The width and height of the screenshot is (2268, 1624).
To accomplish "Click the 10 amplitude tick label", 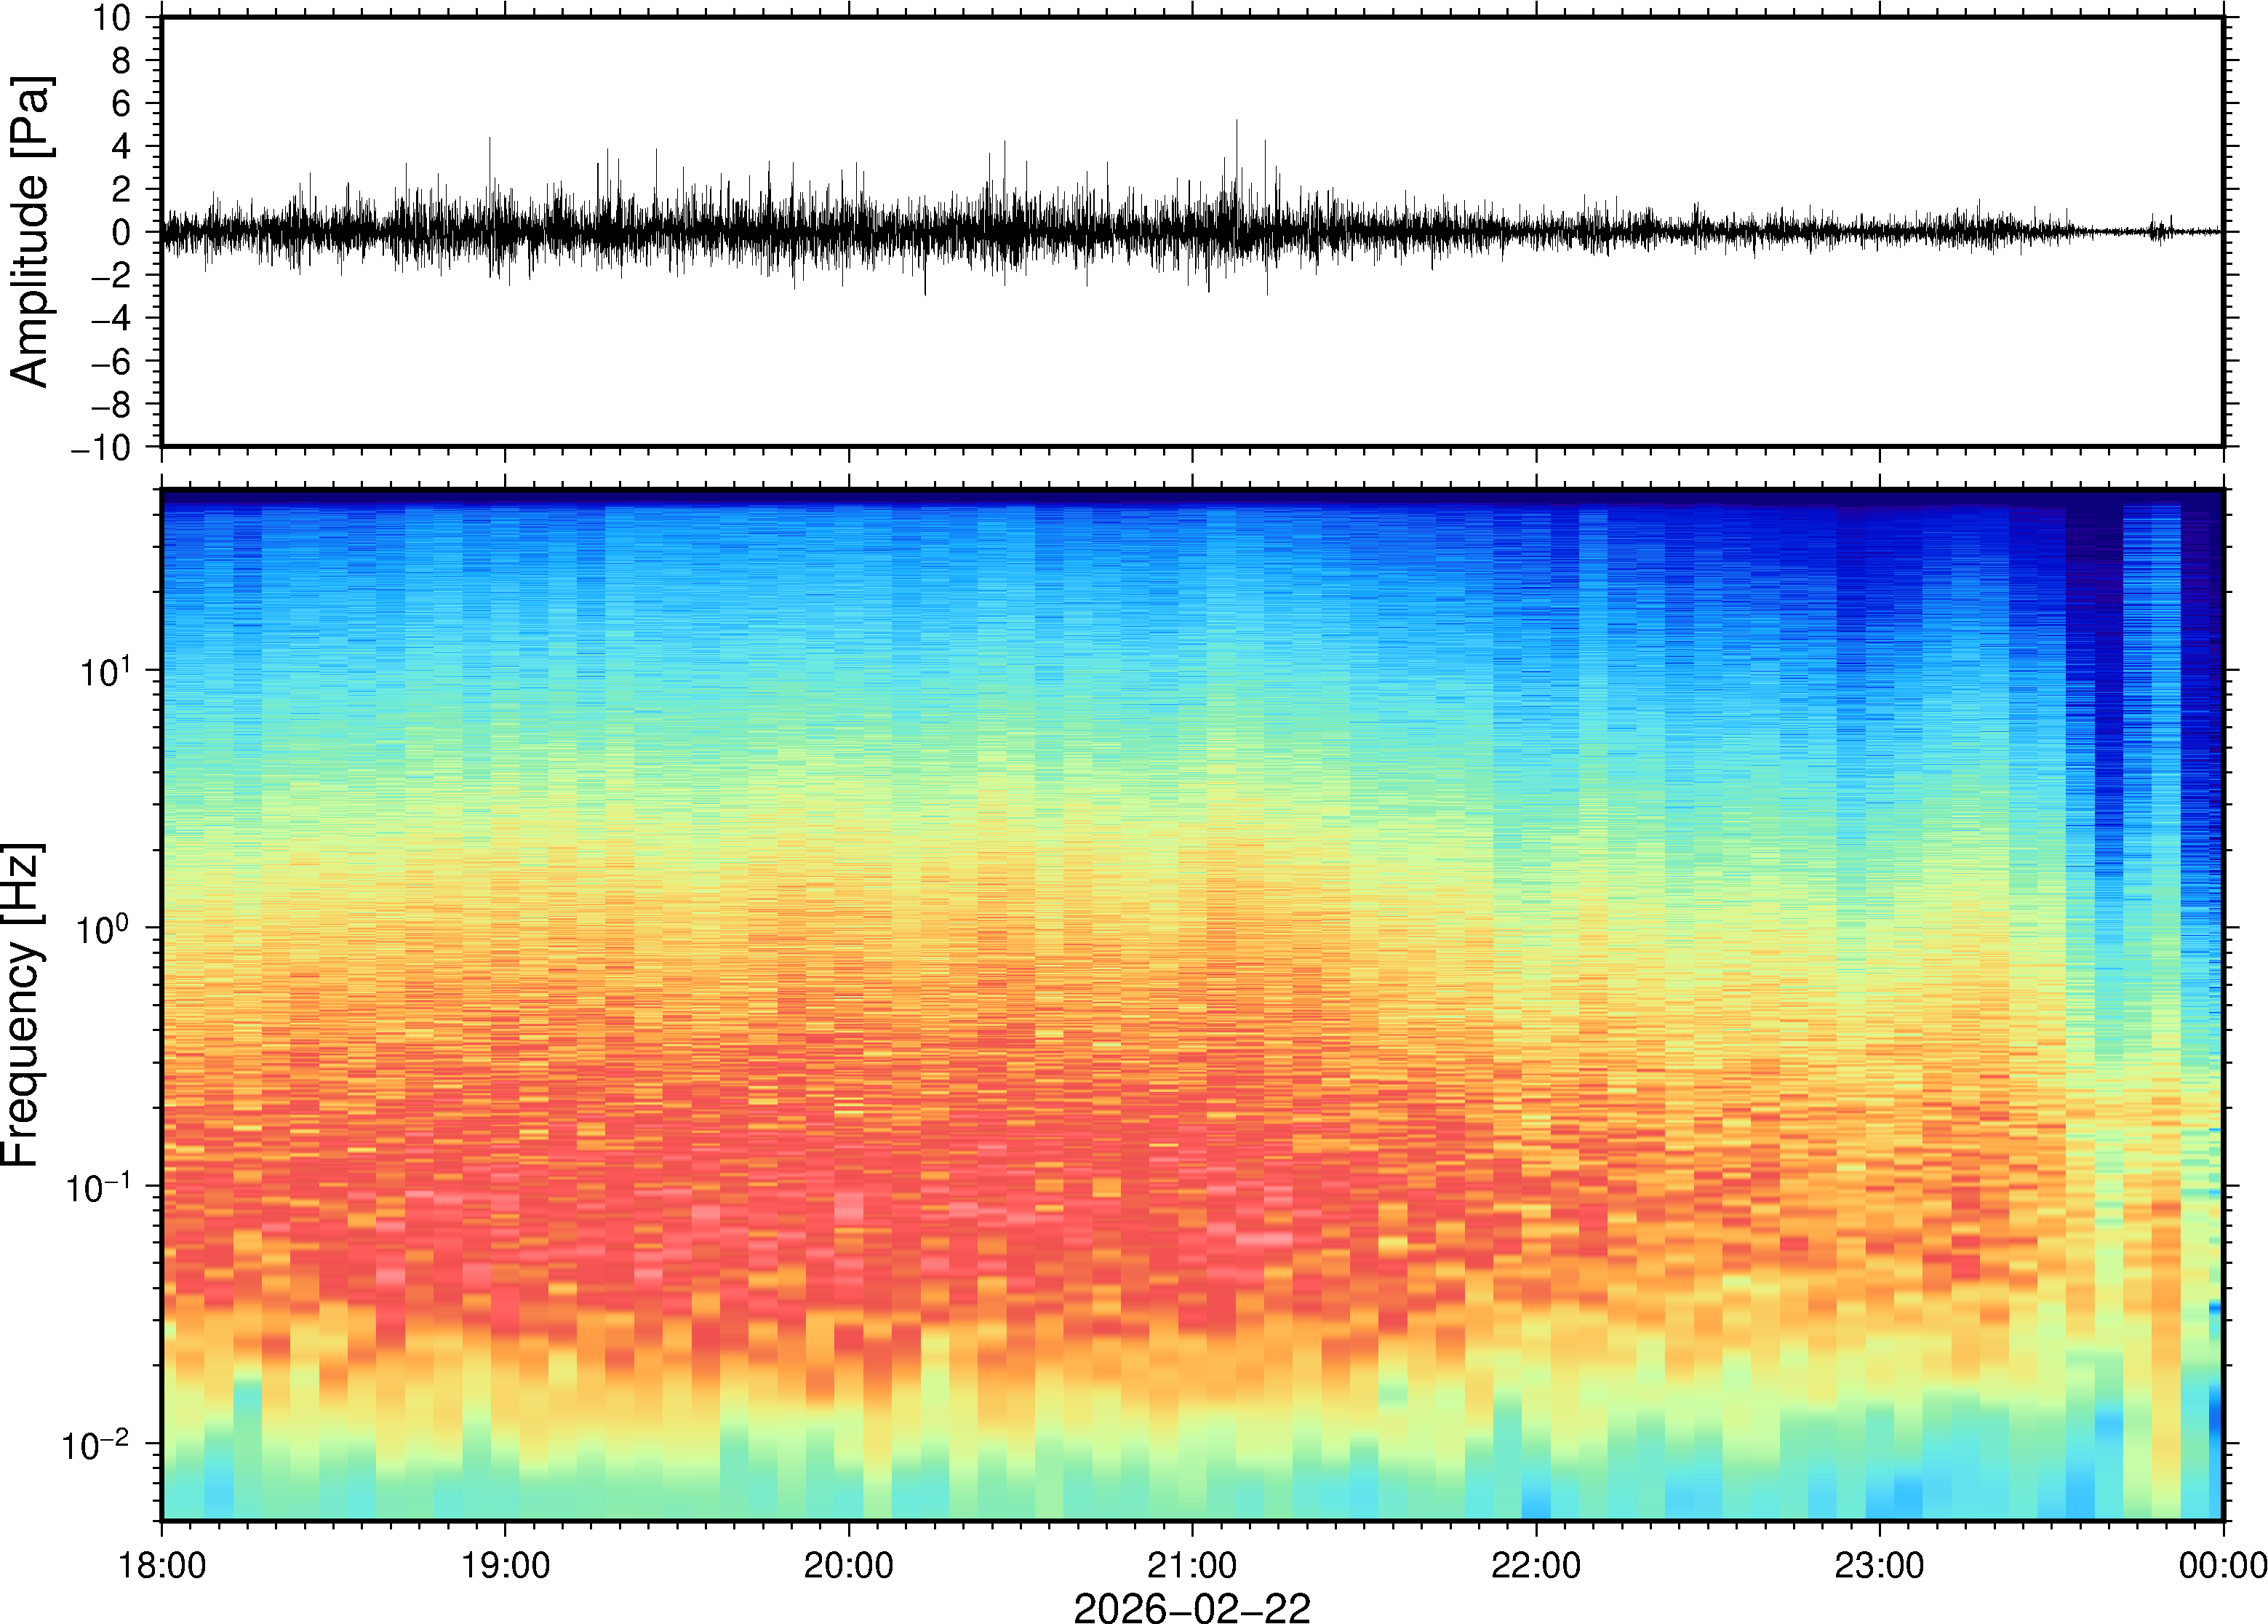I will [x=112, y=18].
